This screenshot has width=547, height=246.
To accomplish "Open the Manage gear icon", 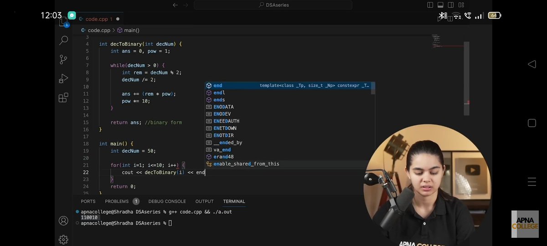I will [x=63, y=239].
